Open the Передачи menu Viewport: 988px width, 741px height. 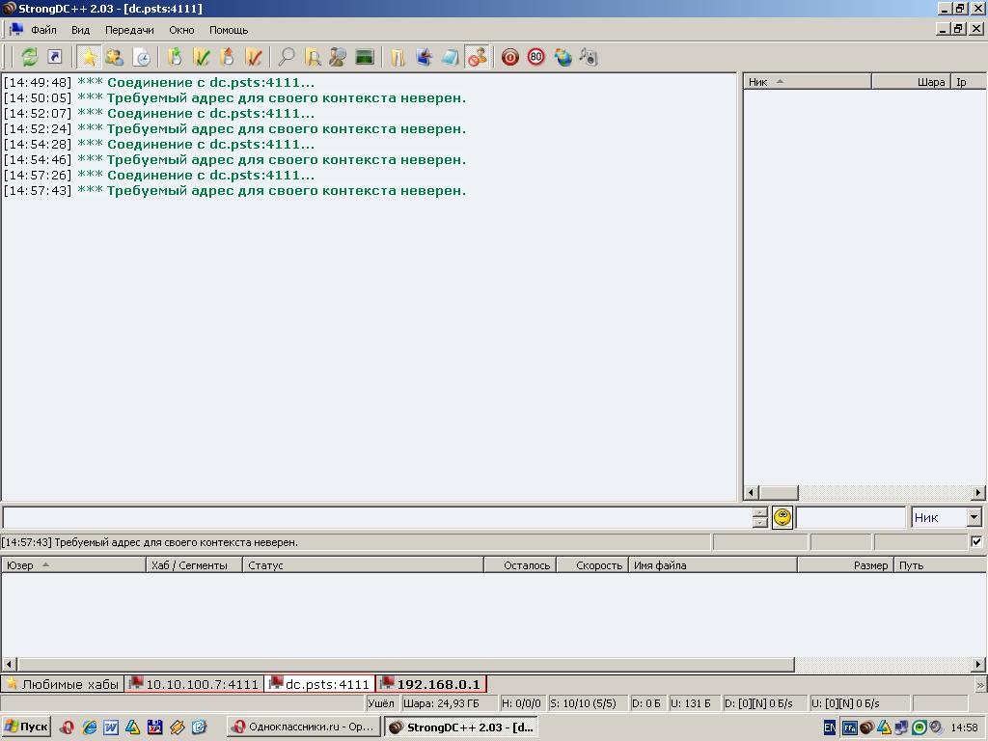tap(129, 30)
